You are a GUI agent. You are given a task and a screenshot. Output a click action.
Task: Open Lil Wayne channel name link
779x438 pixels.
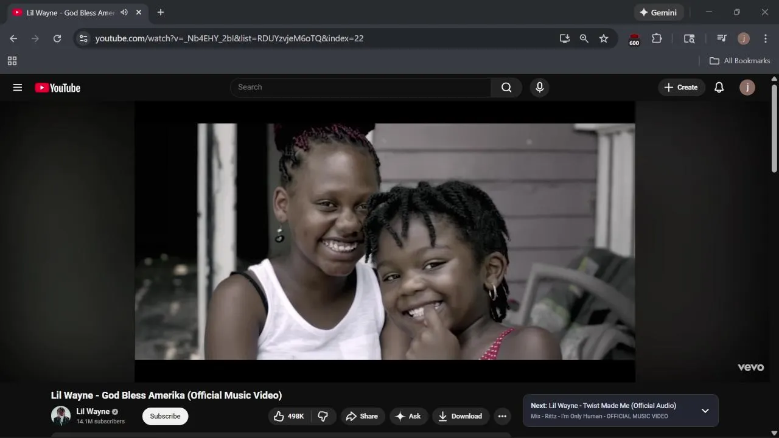click(x=93, y=412)
